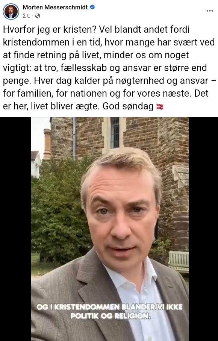Click the 'Hvorfor jeg er kristen?' opening sentence
Viewport: 218px width, 341px height.
tap(50, 30)
